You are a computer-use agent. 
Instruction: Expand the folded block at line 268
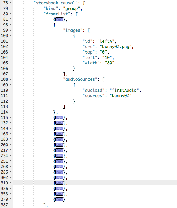(x=10, y=166)
